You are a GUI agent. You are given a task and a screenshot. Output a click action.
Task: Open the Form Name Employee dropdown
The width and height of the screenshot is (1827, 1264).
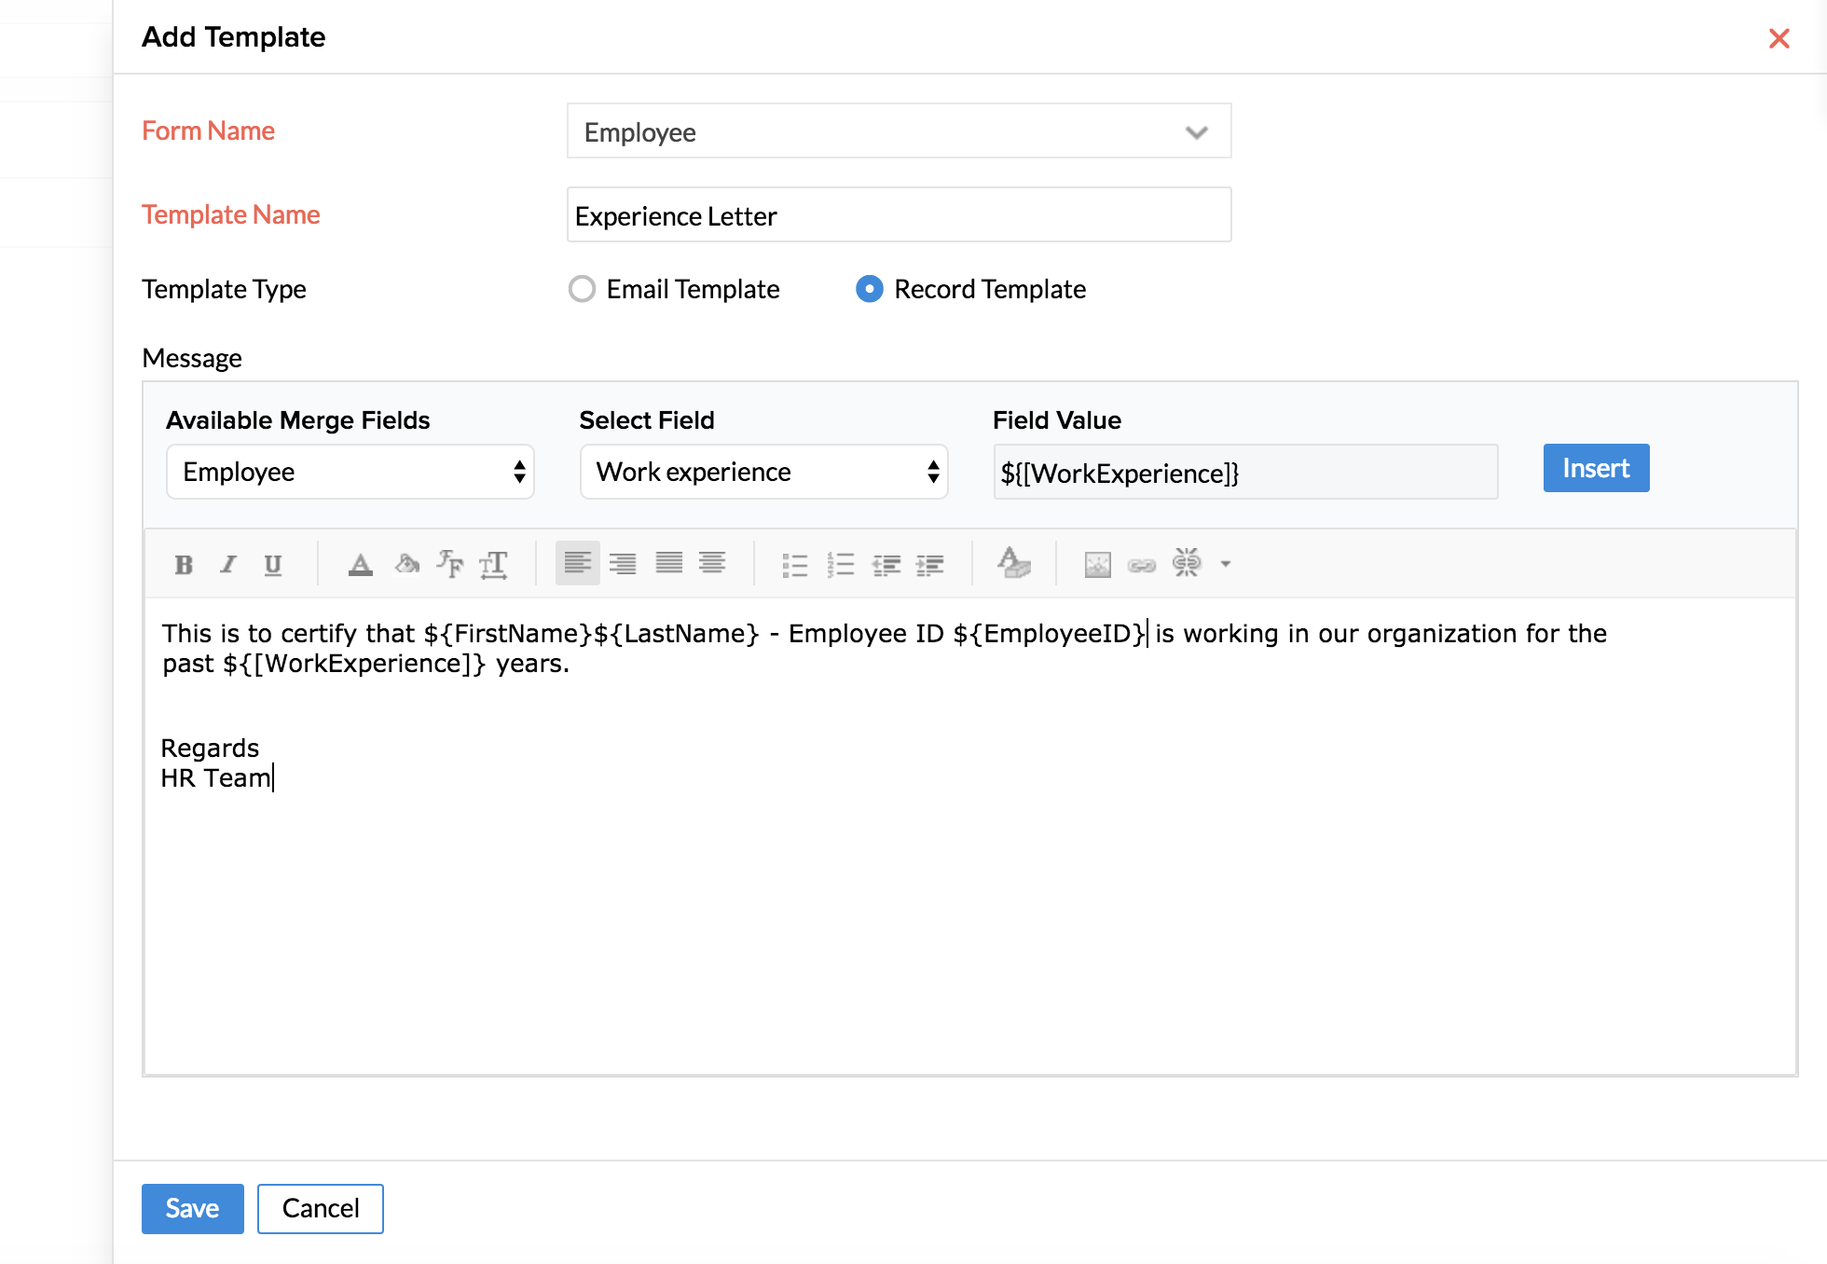point(899,131)
